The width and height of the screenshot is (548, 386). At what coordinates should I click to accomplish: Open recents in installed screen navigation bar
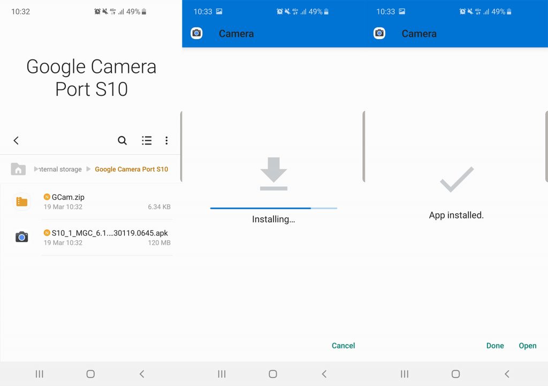coord(405,374)
